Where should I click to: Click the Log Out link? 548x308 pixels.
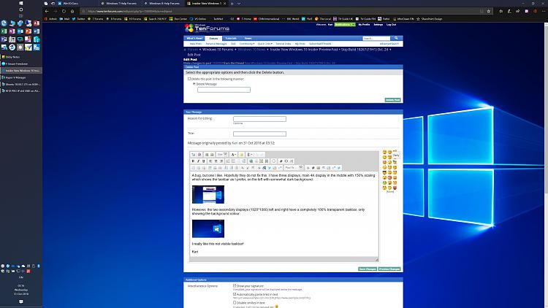[x=391, y=25]
